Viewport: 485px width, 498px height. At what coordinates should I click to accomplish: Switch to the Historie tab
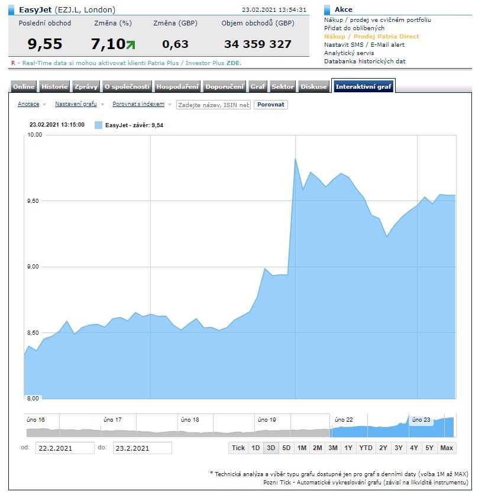54,86
